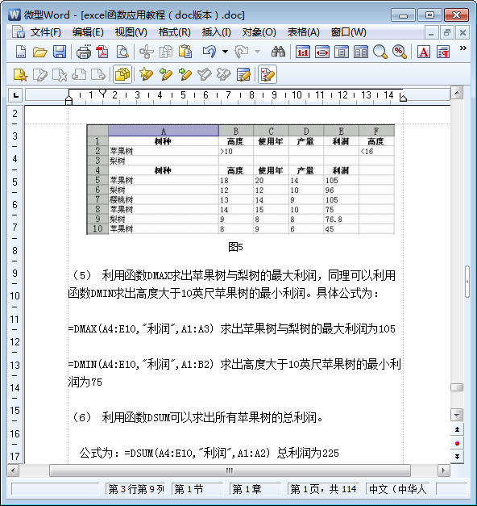Save the document with the floppy disk icon
477x506 pixels.
60,52
